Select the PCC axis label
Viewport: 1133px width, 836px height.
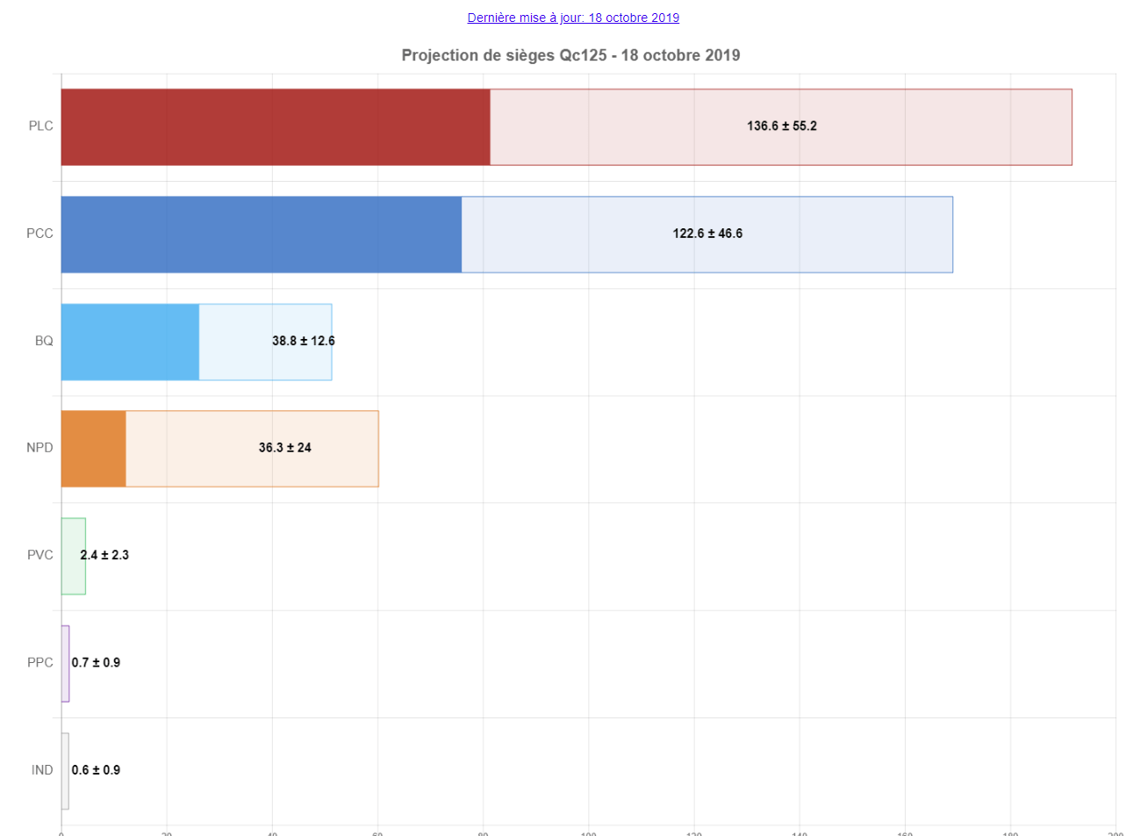click(x=39, y=234)
